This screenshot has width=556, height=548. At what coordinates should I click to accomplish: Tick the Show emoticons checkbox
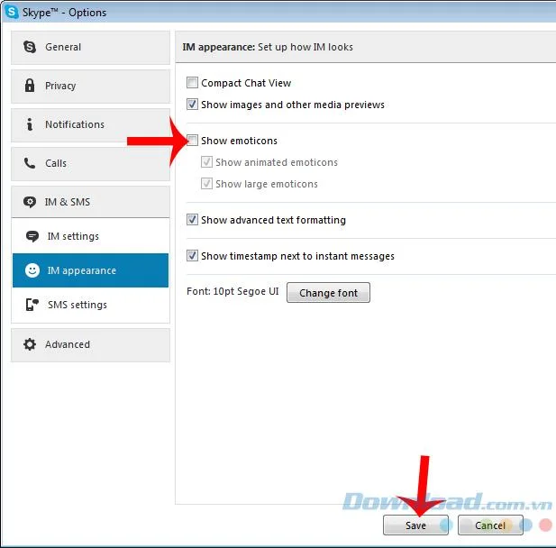(192, 141)
